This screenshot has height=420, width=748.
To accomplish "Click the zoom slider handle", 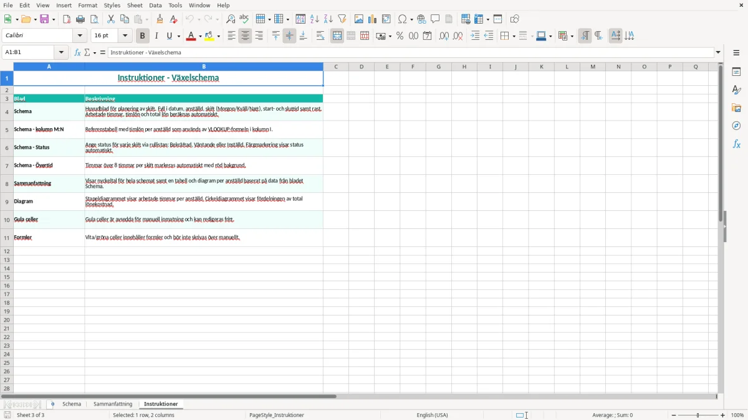I will 698,415.
